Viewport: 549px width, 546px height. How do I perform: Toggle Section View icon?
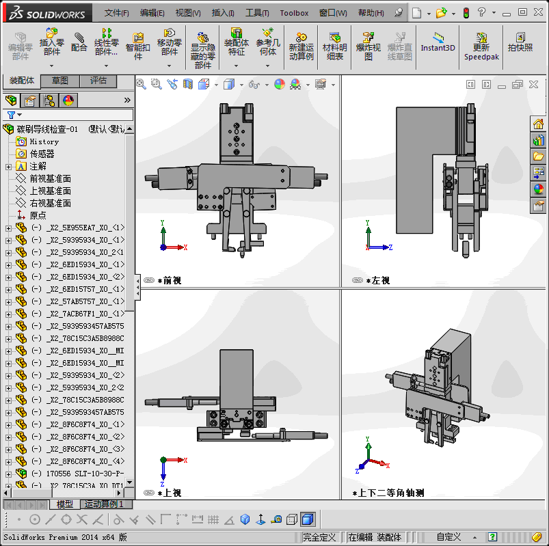pos(187,84)
